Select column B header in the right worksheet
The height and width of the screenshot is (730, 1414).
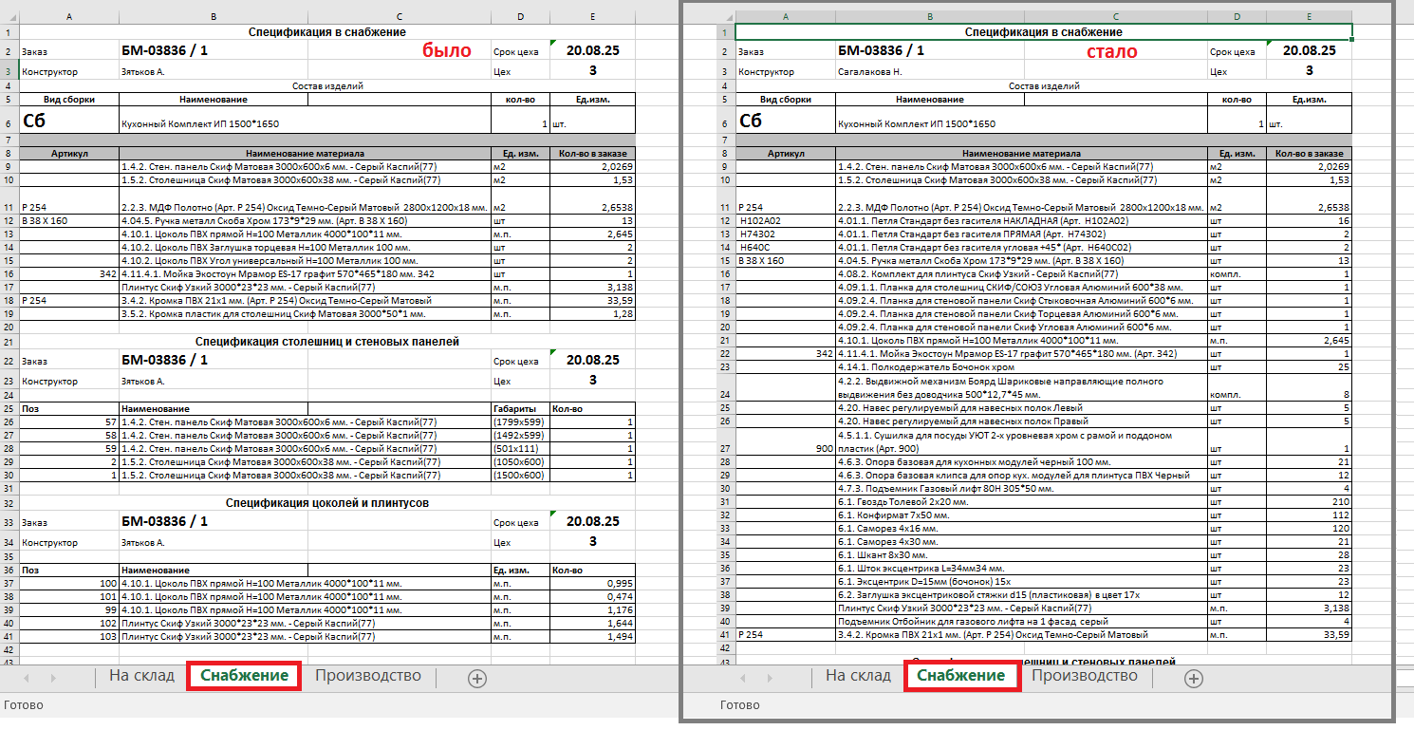pyautogui.click(x=928, y=17)
